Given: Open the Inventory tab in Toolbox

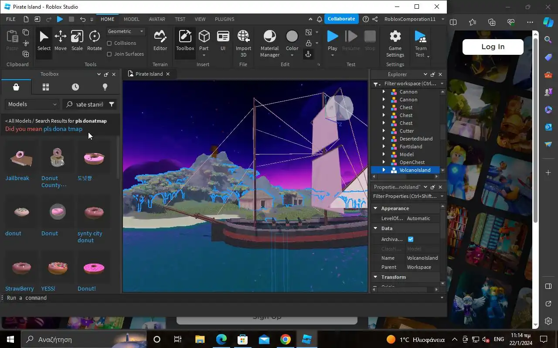Looking at the screenshot, I should 46,87.
